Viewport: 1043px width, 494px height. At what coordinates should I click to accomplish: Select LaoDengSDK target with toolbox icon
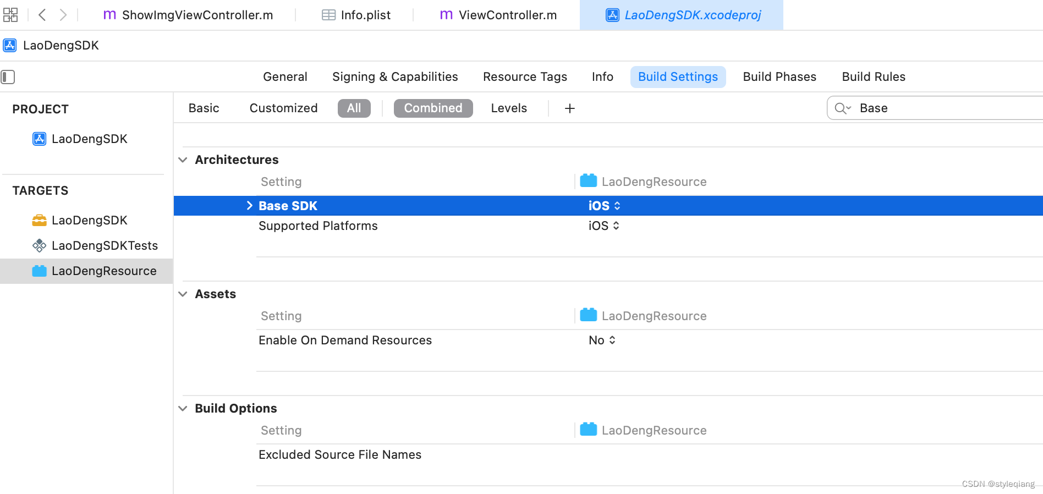pyautogui.click(x=89, y=220)
